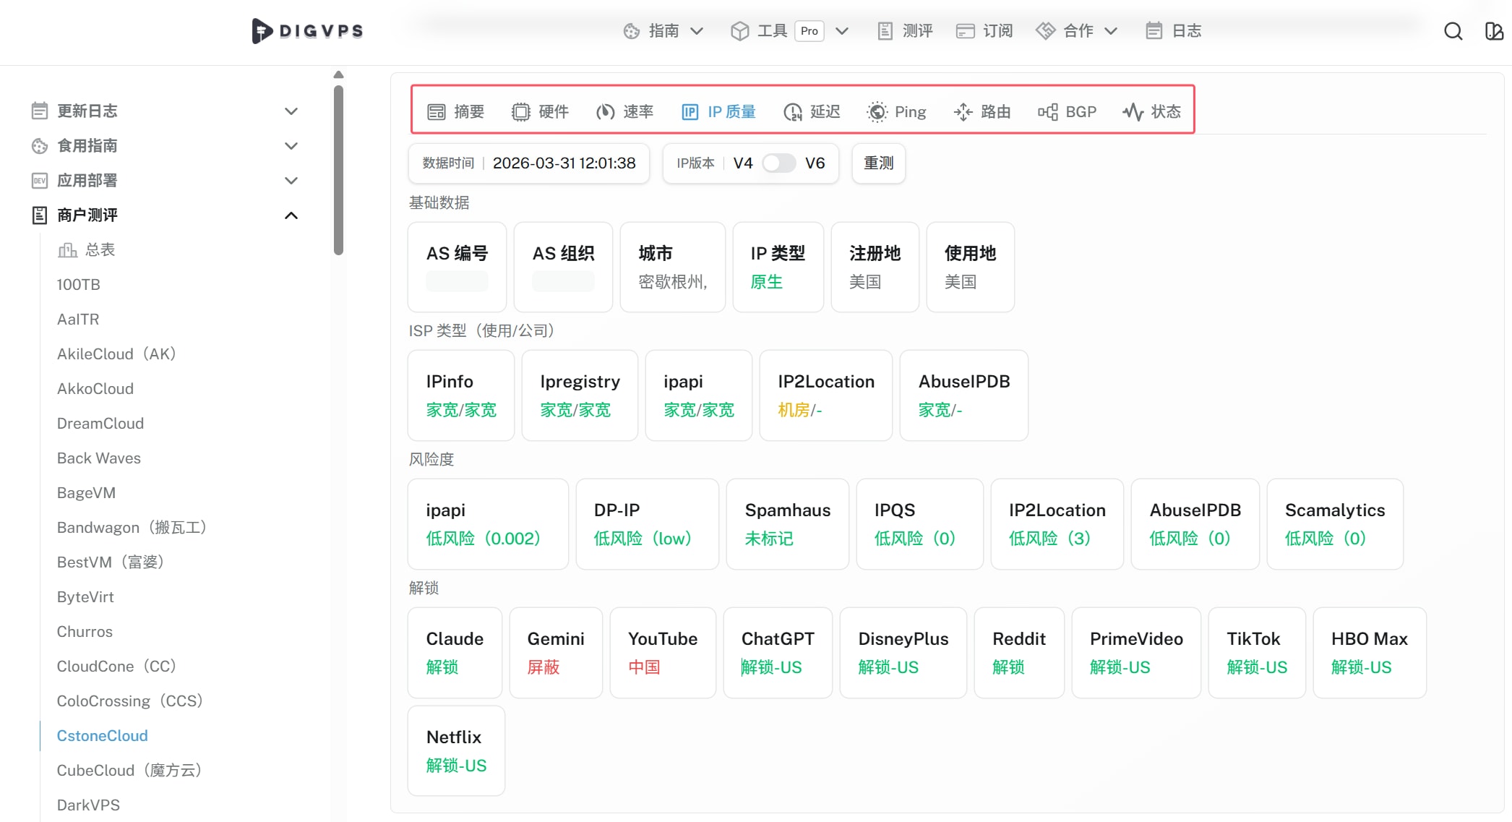1512x822 pixels.
Task: Open the 延迟 latency clock tab
Action: (x=812, y=111)
